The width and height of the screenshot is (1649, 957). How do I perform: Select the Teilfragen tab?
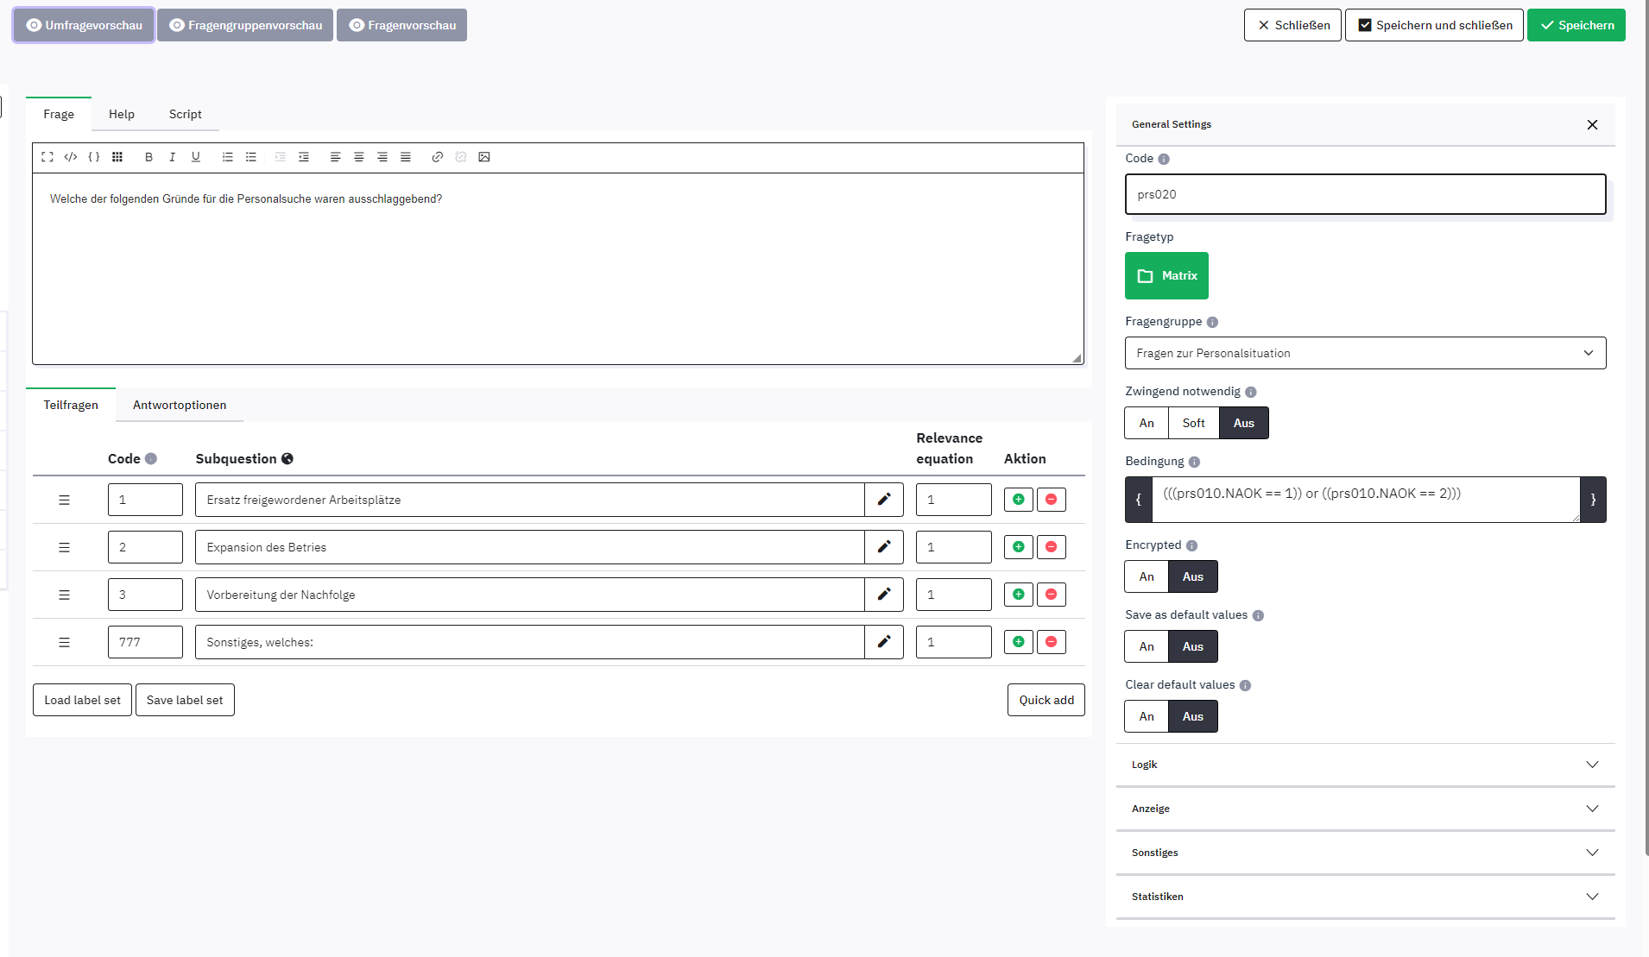71,405
